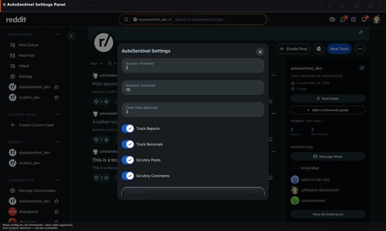Open the view layout dropdown
This screenshot has width=386, height=231.
point(112,64)
